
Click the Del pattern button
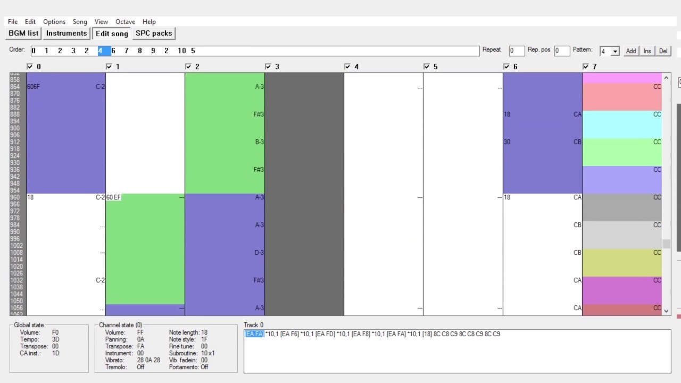pyautogui.click(x=663, y=51)
